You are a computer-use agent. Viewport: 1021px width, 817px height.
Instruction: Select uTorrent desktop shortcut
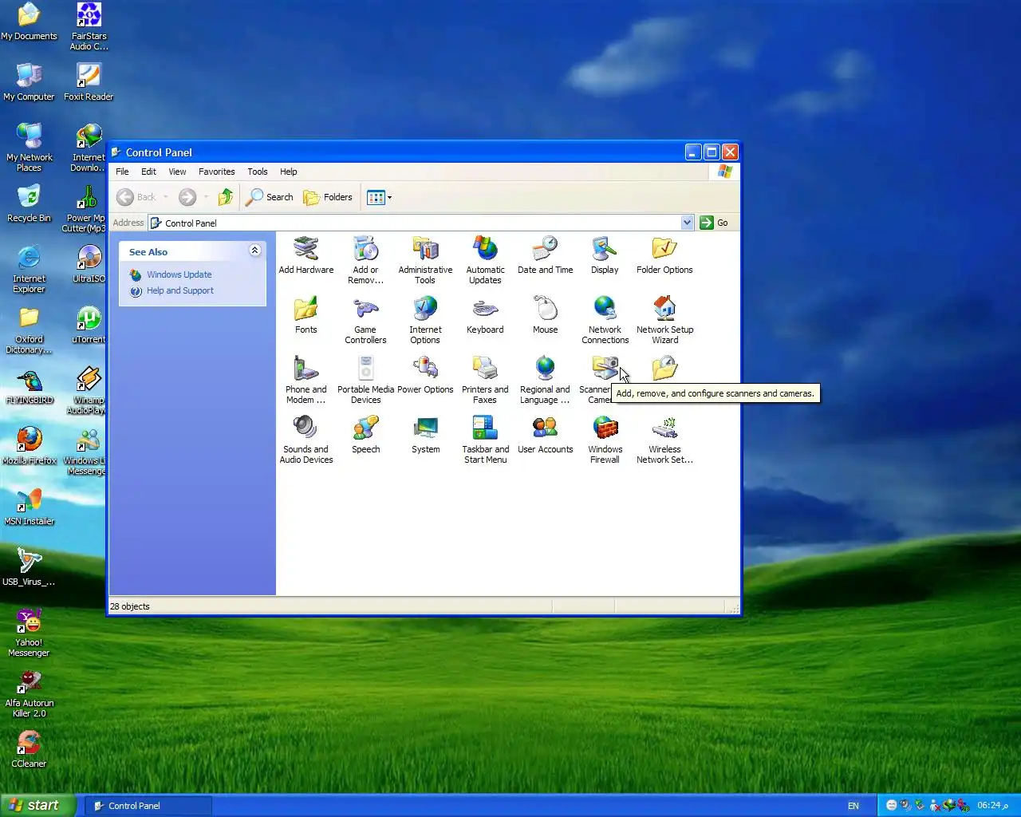point(89,325)
